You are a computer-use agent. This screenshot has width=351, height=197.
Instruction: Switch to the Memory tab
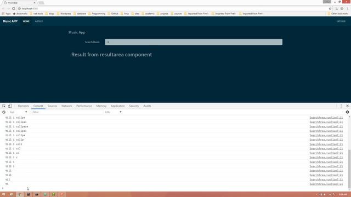101,106
